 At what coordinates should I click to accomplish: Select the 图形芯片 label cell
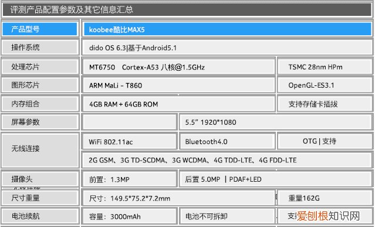click(40, 85)
